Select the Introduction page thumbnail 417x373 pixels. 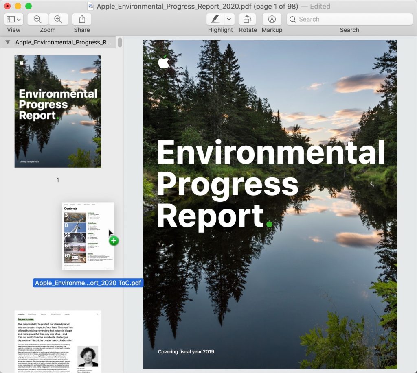(58, 341)
